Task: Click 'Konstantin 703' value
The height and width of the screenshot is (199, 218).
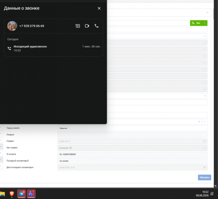Action: click(65, 148)
